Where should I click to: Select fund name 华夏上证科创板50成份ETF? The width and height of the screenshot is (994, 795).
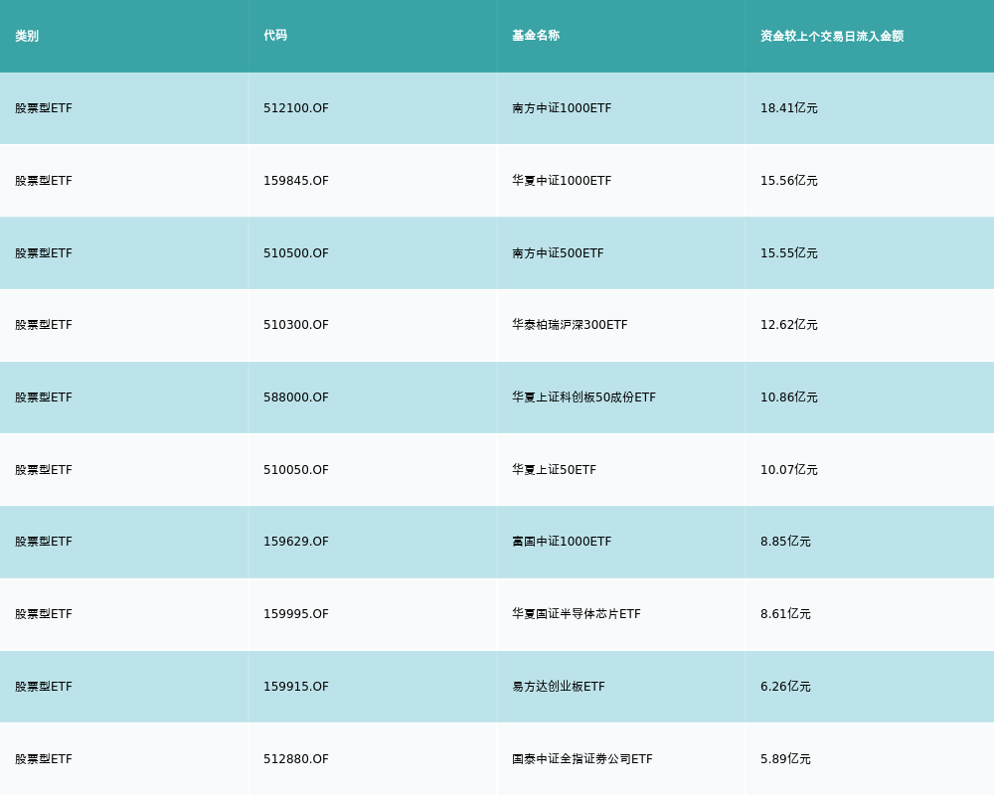click(x=583, y=397)
